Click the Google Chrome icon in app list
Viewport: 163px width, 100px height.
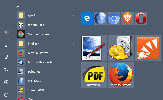(21, 34)
